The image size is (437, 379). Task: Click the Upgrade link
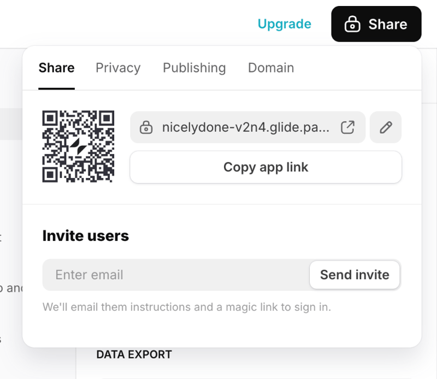(284, 24)
